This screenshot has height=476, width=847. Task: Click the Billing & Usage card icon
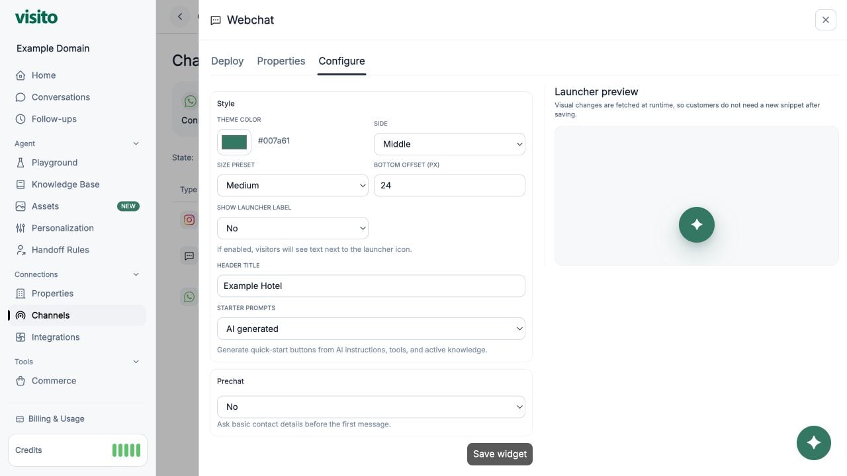[20, 418]
